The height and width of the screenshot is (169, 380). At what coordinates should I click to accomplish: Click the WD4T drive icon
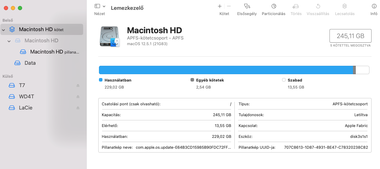[12, 97]
